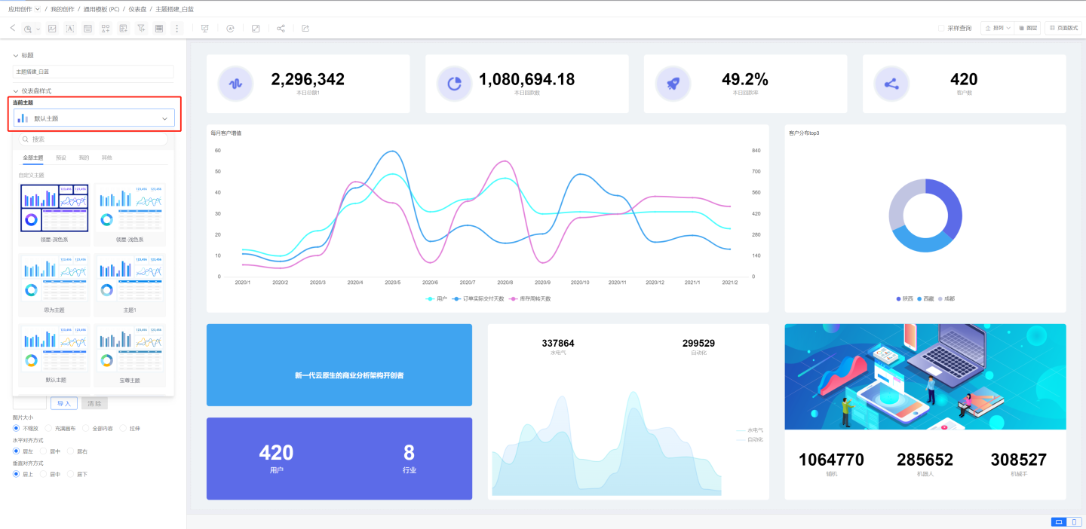The width and height of the screenshot is (1086, 529).
Task: Select the 华为主题 theme thumbnail
Action: point(54,285)
